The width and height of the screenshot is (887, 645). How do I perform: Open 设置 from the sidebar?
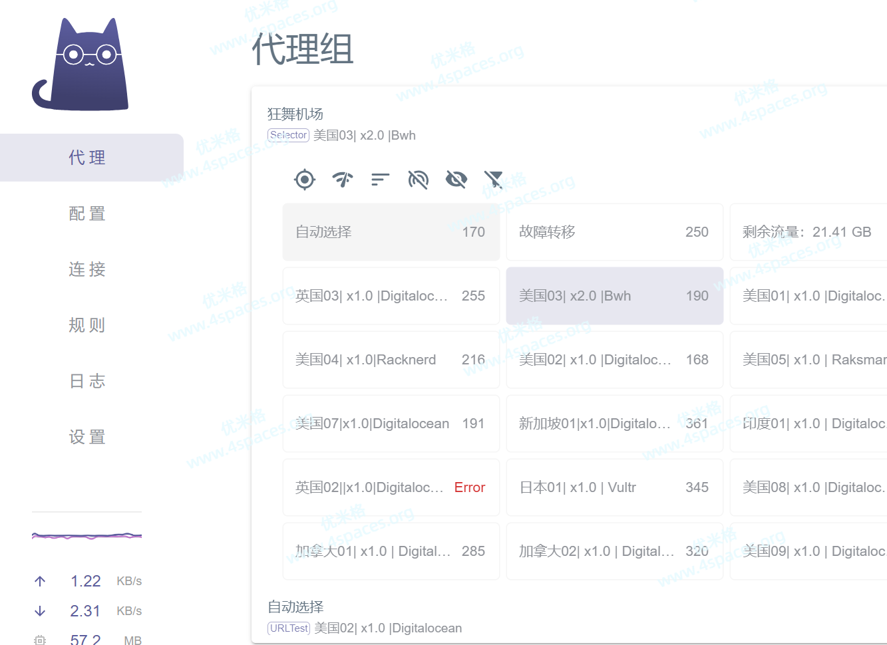pyautogui.click(x=87, y=437)
